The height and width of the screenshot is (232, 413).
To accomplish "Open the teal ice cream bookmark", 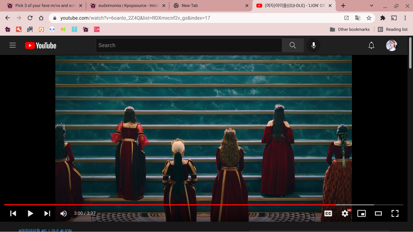I will (74, 29).
